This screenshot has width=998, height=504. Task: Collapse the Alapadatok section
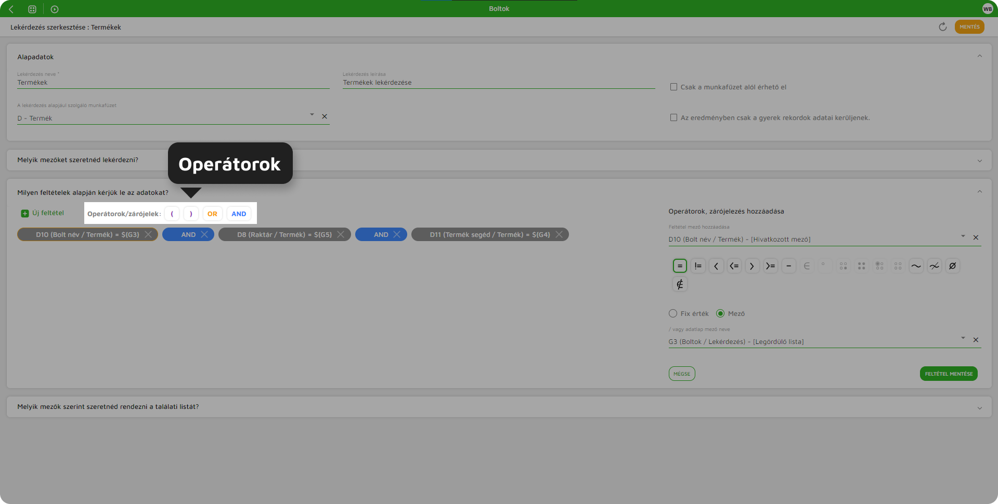tap(980, 56)
